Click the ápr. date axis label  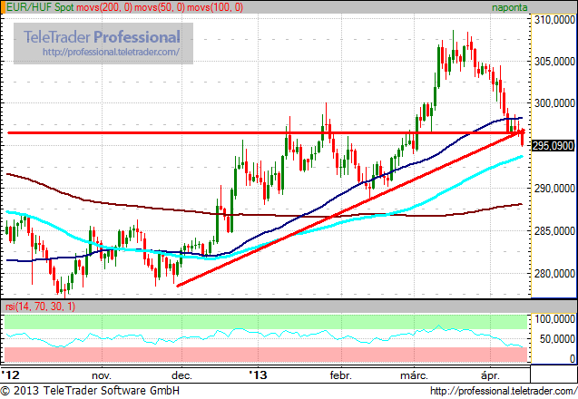click(490, 375)
